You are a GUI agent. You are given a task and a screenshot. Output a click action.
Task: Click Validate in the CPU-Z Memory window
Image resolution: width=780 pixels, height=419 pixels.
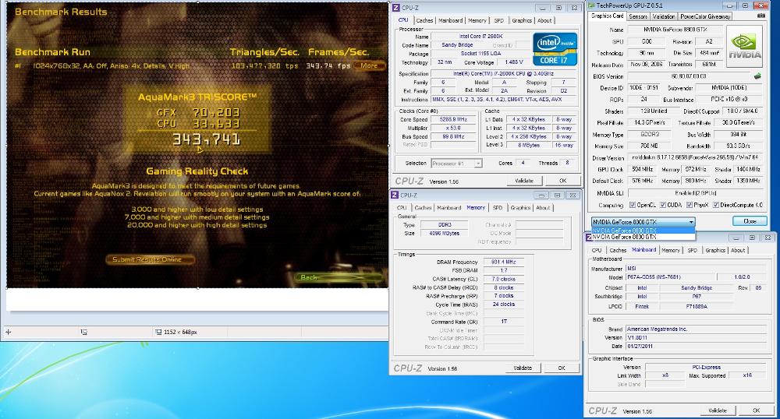tap(523, 368)
